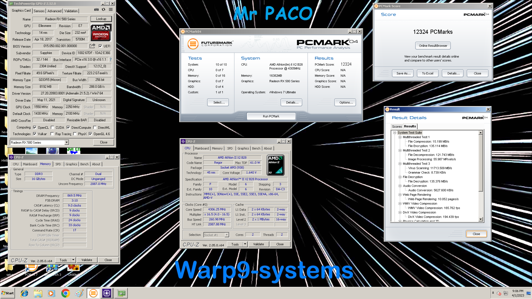This screenshot has height=299, width=532.
Task: Open the Scores tab in Result Details
Action: coord(397,127)
